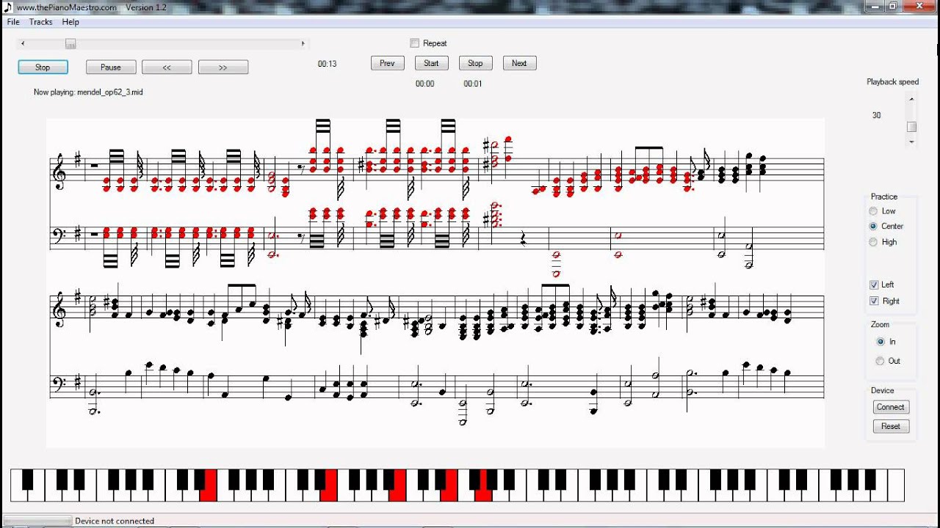The width and height of the screenshot is (940, 528).
Task: Click the Start button
Action: [431, 63]
